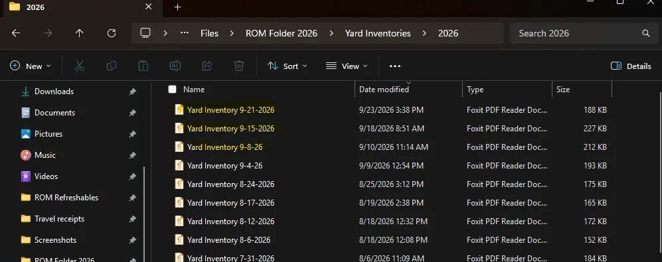Open the View layout dropdown

347,66
